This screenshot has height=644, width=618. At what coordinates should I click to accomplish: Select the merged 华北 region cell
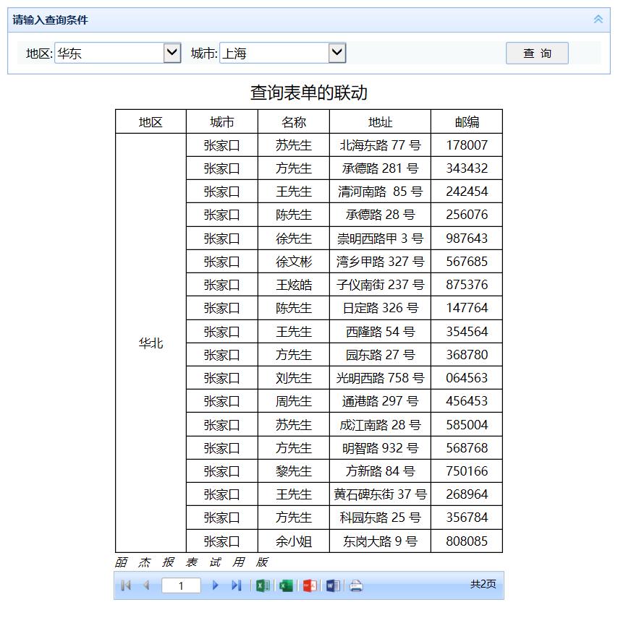click(x=151, y=343)
